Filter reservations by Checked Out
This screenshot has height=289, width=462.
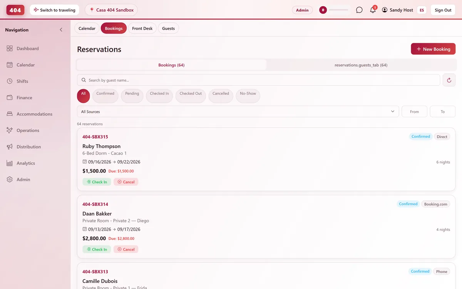(x=191, y=96)
